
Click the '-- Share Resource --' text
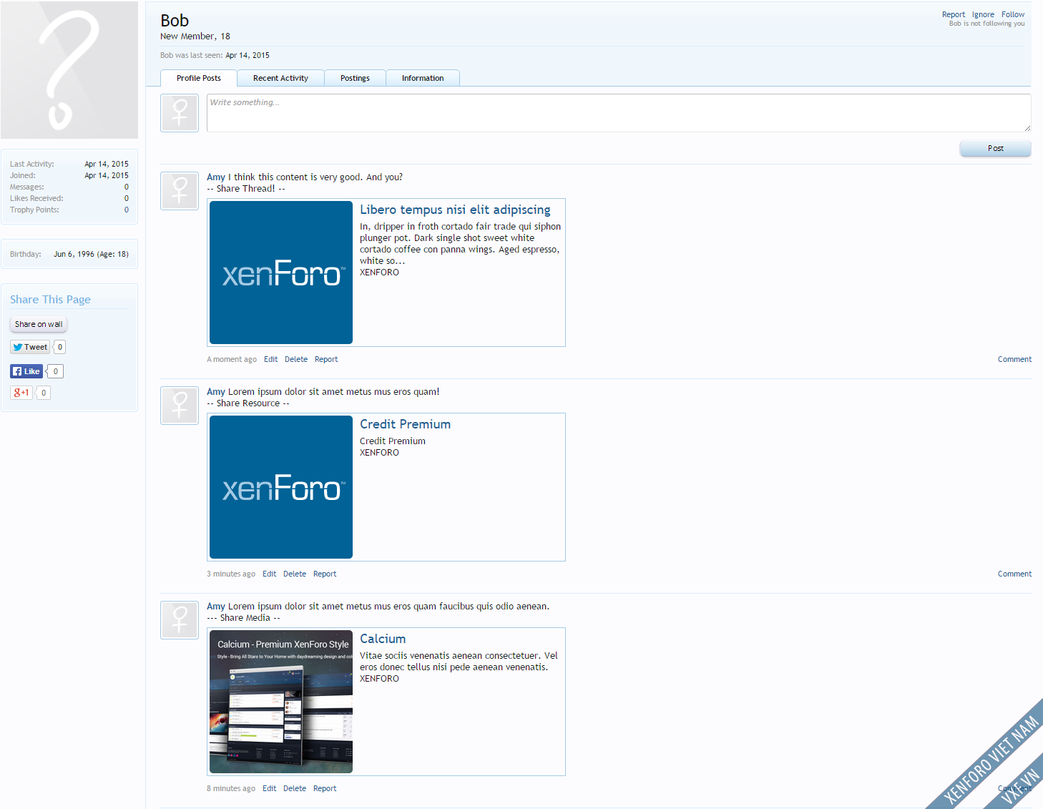coord(248,403)
